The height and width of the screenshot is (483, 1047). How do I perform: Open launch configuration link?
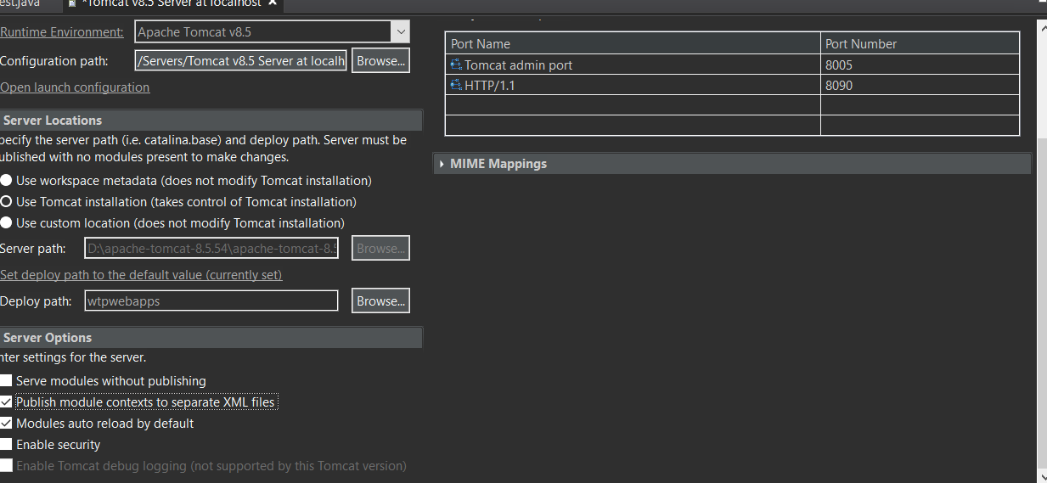[x=75, y=87]
